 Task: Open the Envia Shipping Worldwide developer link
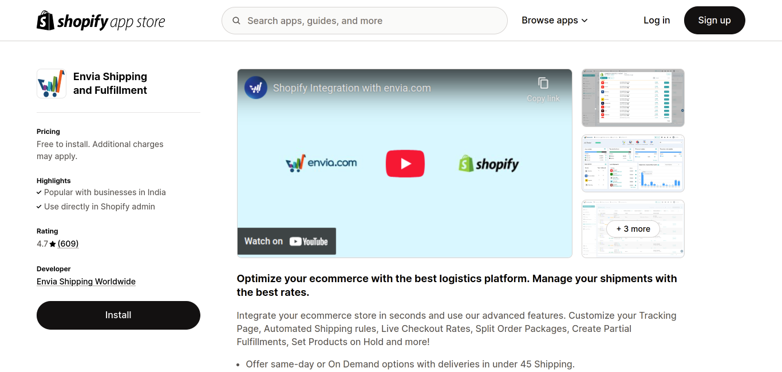coord(86,282)
